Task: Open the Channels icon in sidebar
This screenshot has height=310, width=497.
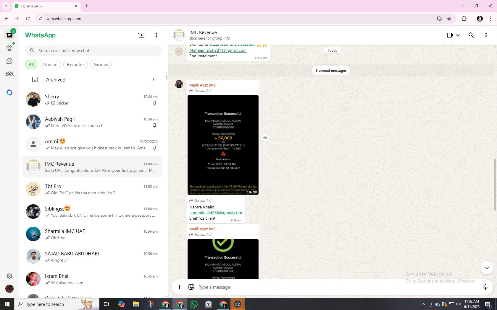Action: click(9, 61)
